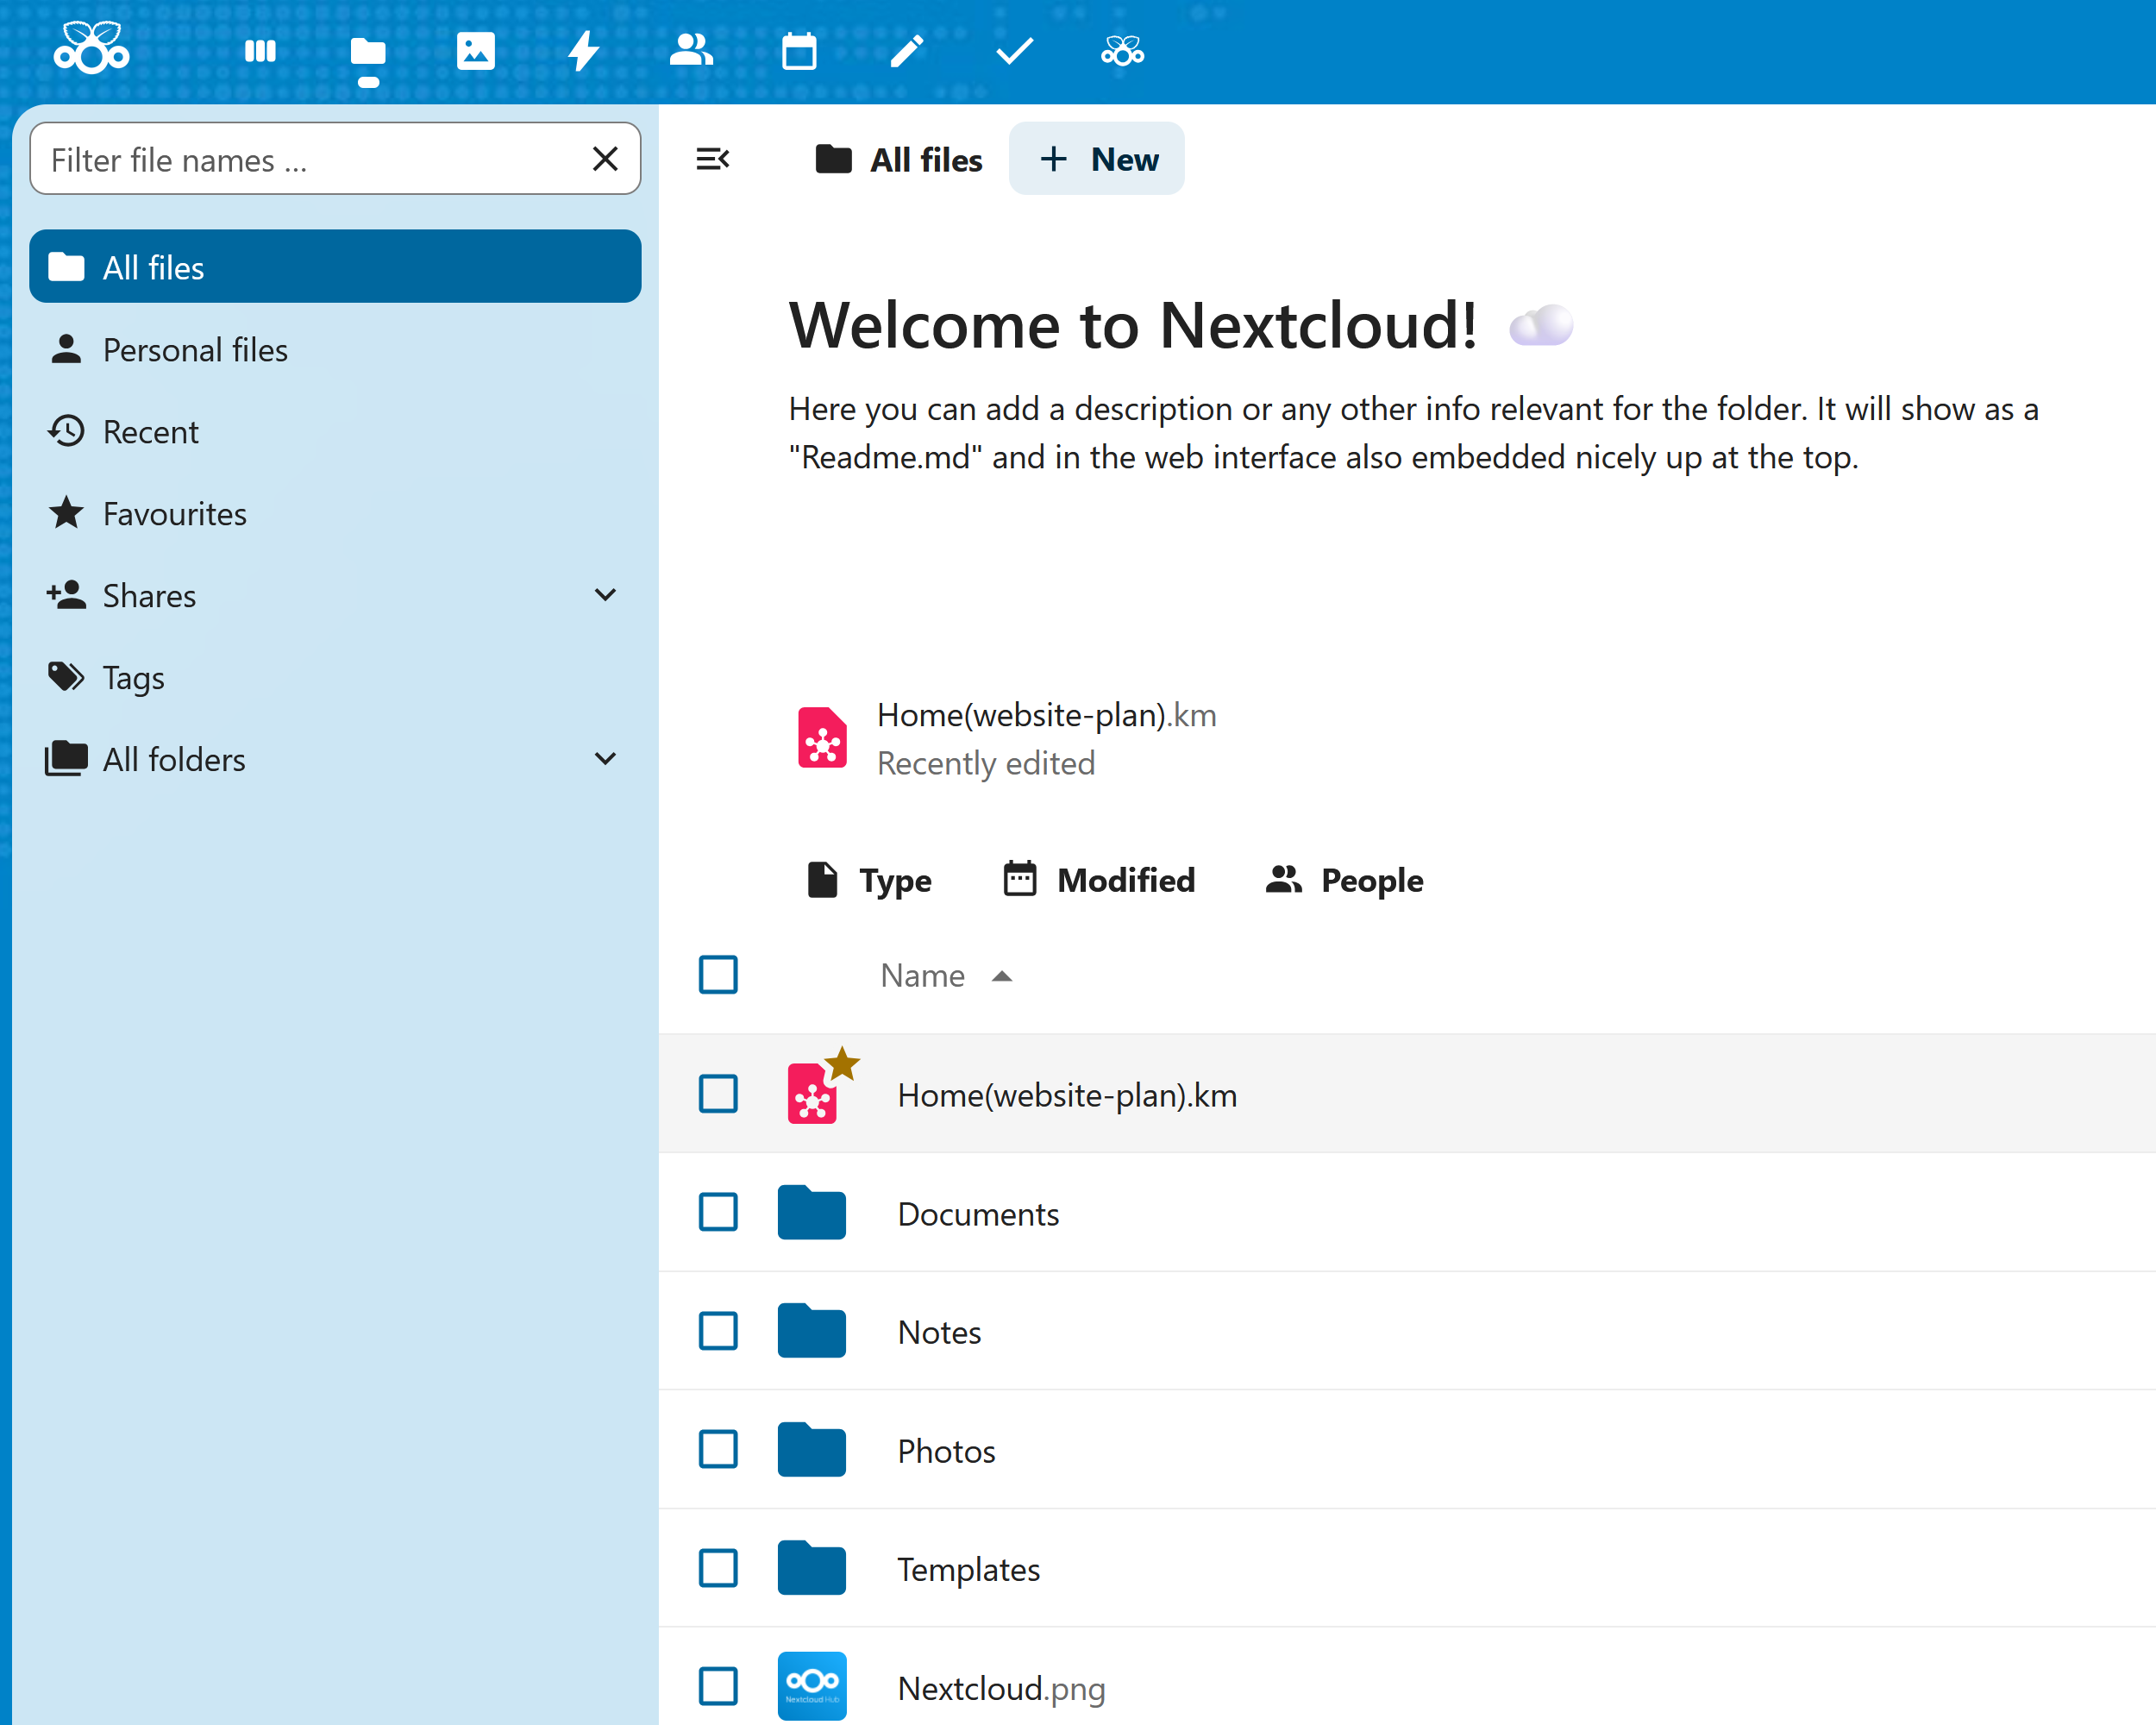Image resolution: width=2156 pixels, height=1725 pixels.
Task: Open the Calendar app icon
Action: pos(799,50)
